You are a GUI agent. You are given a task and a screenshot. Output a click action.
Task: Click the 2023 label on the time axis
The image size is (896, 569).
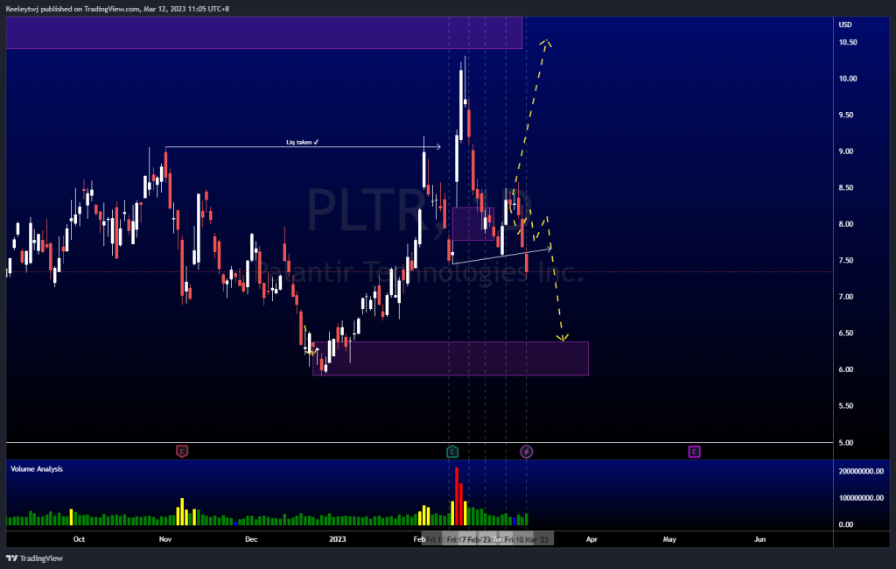click(x=338, y=539)
